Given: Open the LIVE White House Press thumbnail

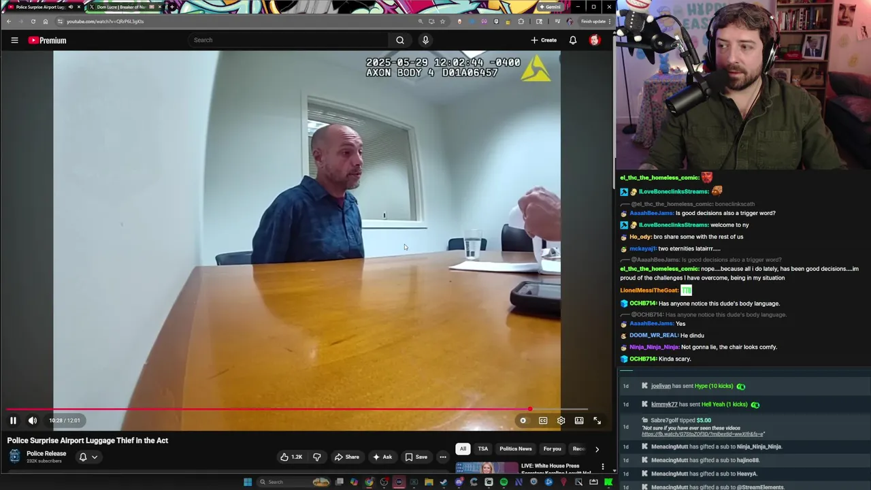Looking at the screenshot, I should 487,468.
